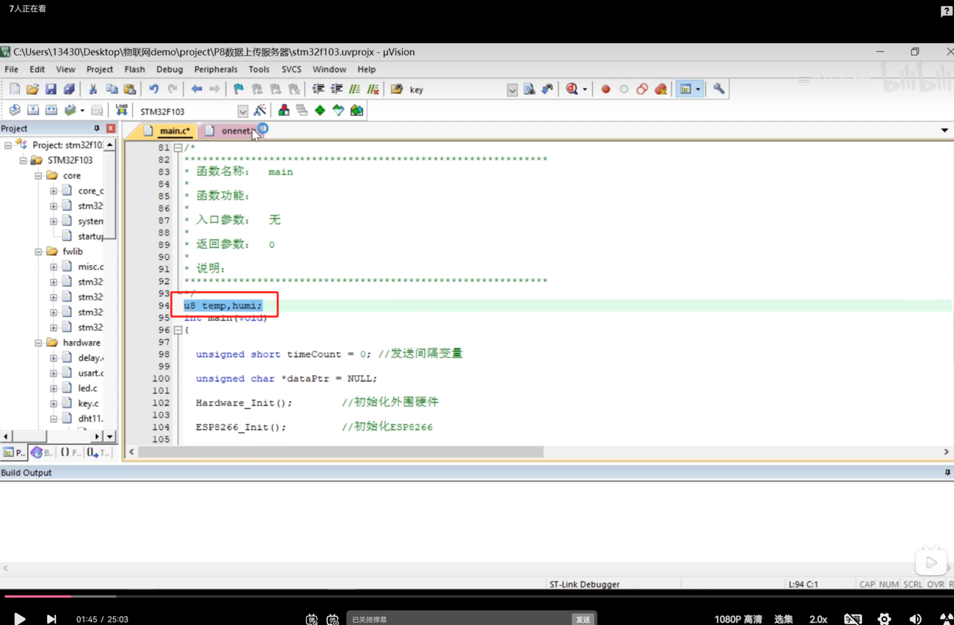Open the editor tab list dropdown arrow
The height and width of the screenshot is (625, 954).
(x=944, y=131)
